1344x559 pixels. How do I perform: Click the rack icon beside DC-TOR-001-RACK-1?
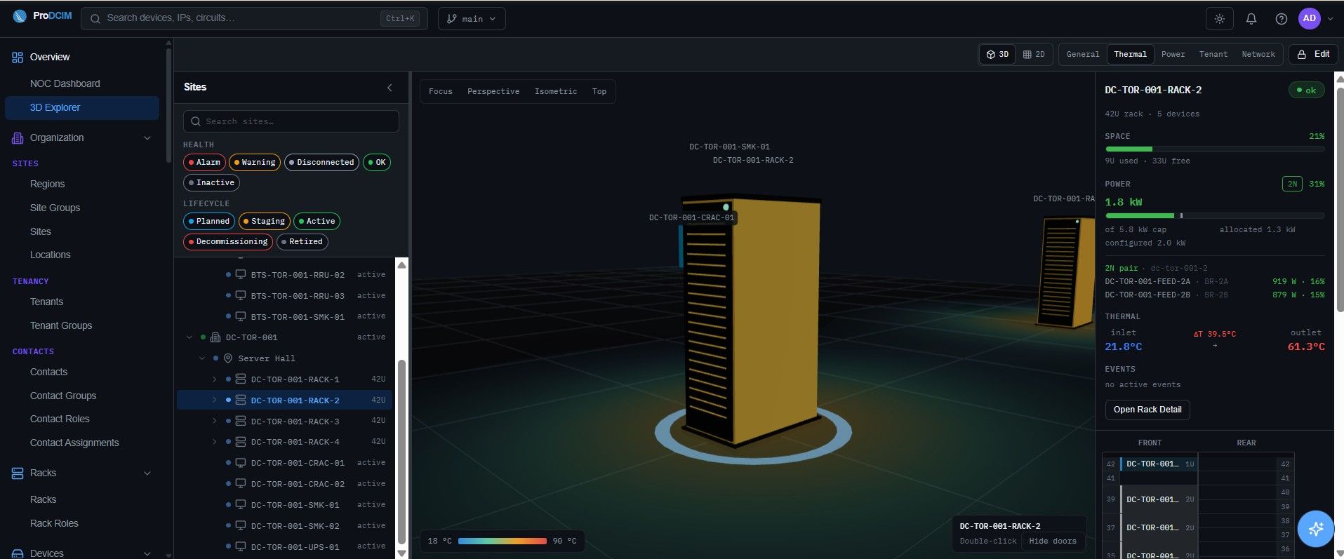[x=240, y=379]
